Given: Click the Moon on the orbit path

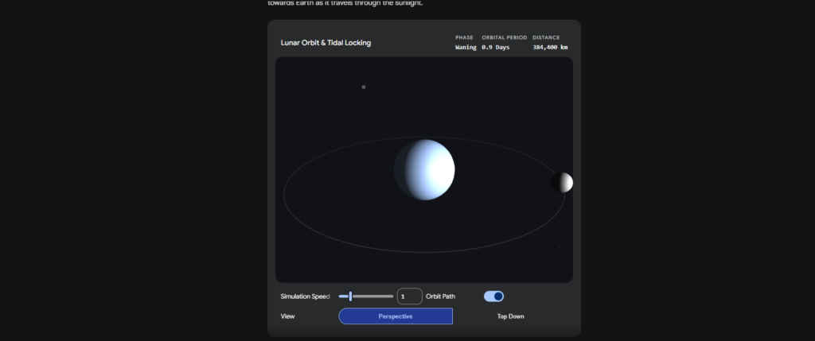Looking at the screenshot, I should tap(562, 182).
